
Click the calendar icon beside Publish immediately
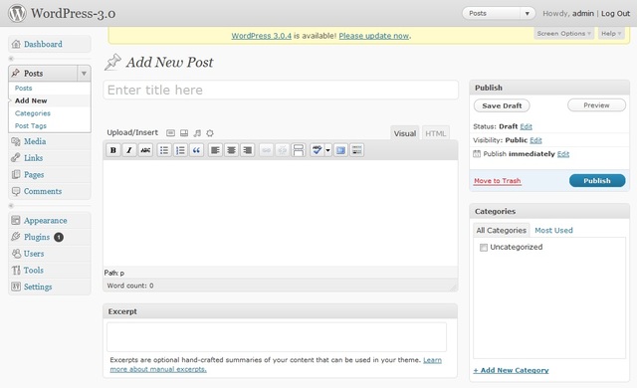[x=477, y=154]
